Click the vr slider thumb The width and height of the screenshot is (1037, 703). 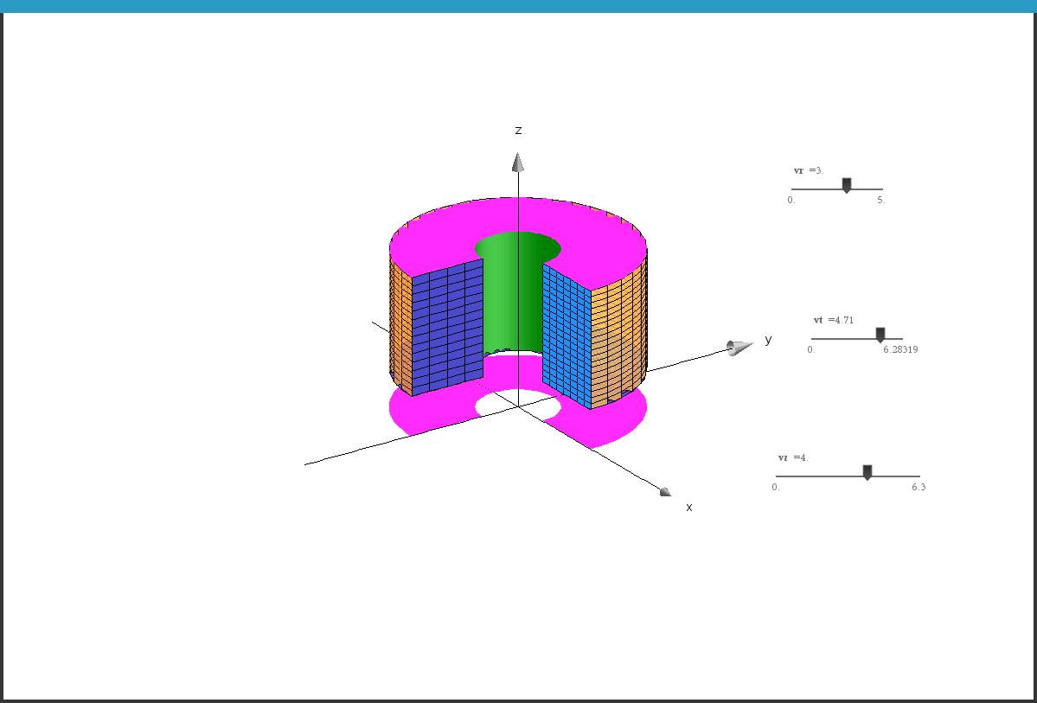point(847,185)
